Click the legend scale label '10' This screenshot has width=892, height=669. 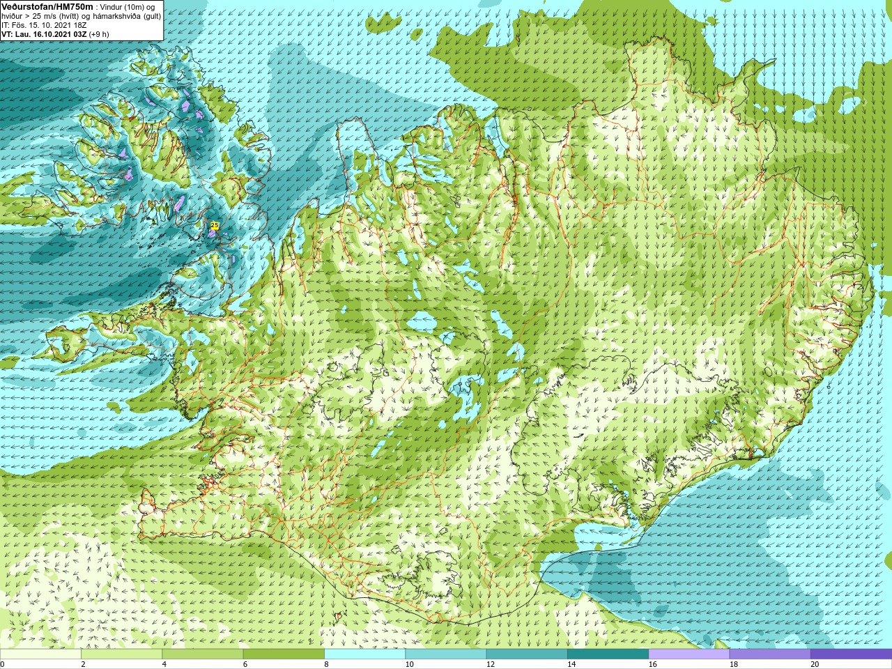409,664
